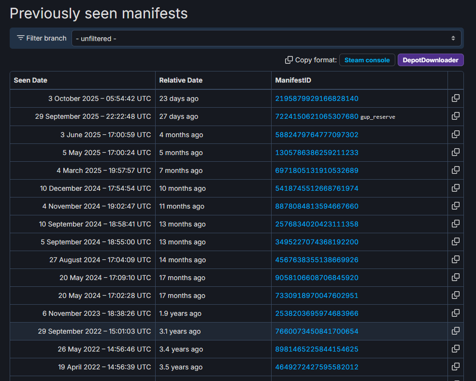The height and width of the screenshot is (381, 476).
Task: Open manifest 3495227074368192200 link
Action: point(317,242)
